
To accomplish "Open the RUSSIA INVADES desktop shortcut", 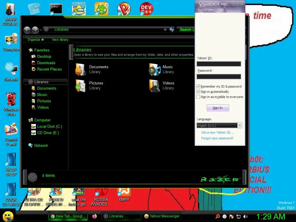I will (101, 197).
